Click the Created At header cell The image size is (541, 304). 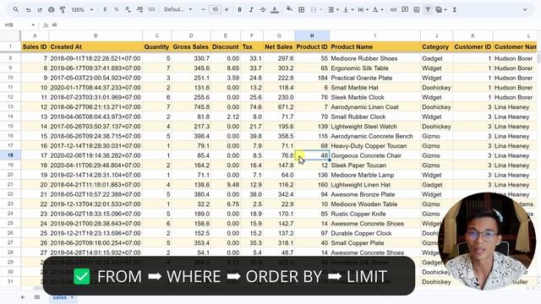pos(96,46)
